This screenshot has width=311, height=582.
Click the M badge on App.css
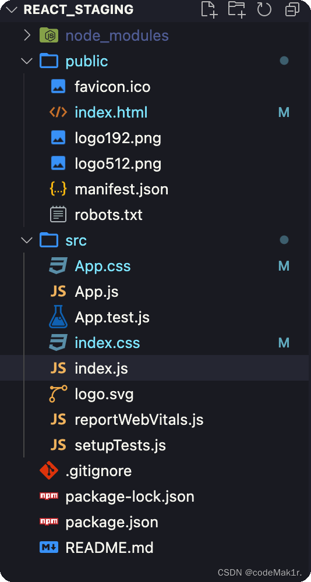click(x=284, y=266)
